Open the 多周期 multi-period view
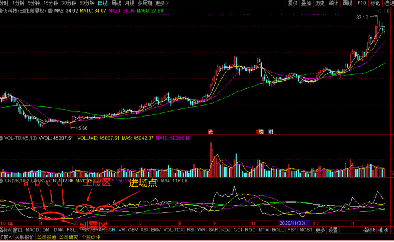Screen dimensions: 394x242 tap(145, 3)
